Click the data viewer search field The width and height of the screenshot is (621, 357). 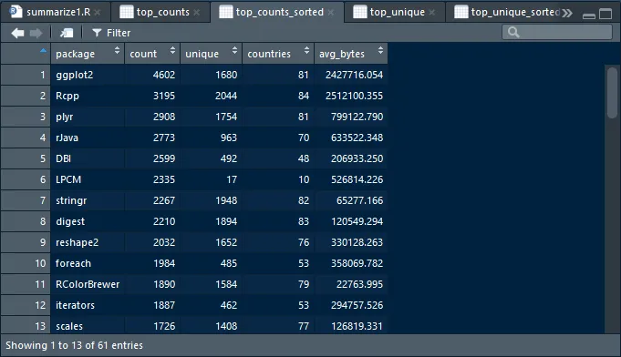[x=557, y=32]
